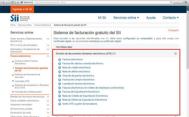This screenshot has width=189, height=117.
Task: Open Servicios online dropdown menu
Action: click(x=126, y=18)
